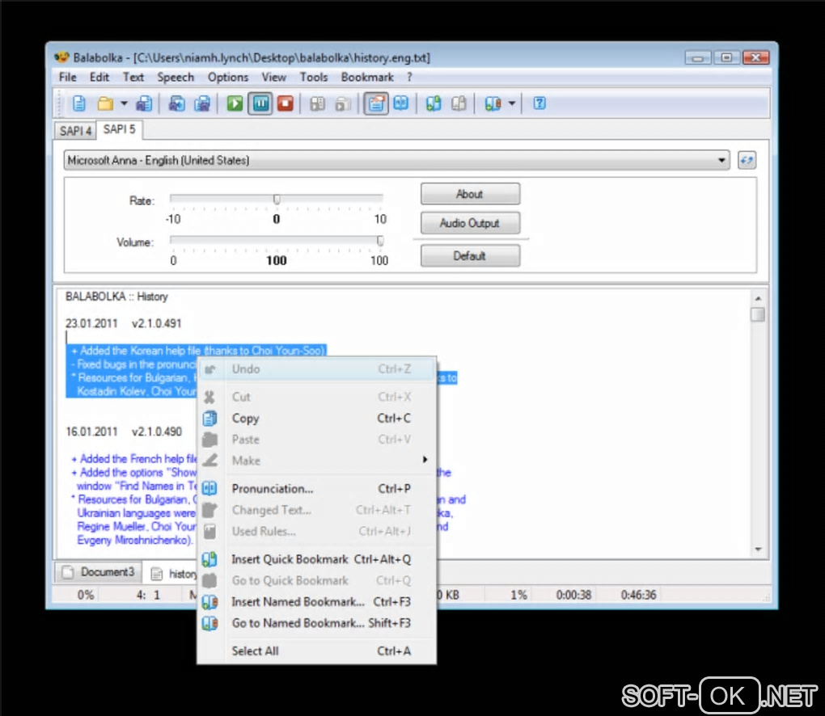825x716 pixels.
Task: Click the Go to Quick Bookmark toolbar icon
Action: click(459, 103)
